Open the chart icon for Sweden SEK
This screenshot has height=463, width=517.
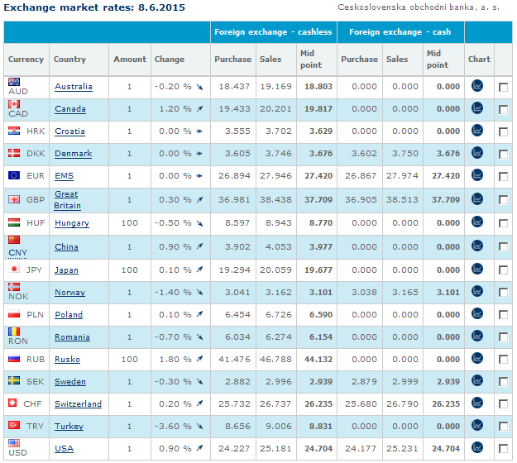(477, 380)
